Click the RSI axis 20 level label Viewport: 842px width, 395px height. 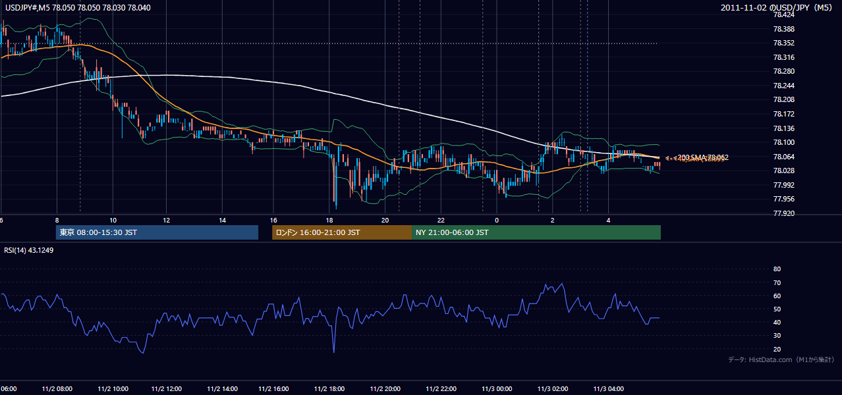(777, 349)
